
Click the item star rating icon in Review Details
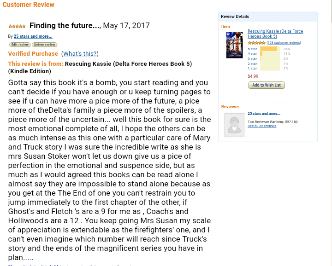pos(256,43)
